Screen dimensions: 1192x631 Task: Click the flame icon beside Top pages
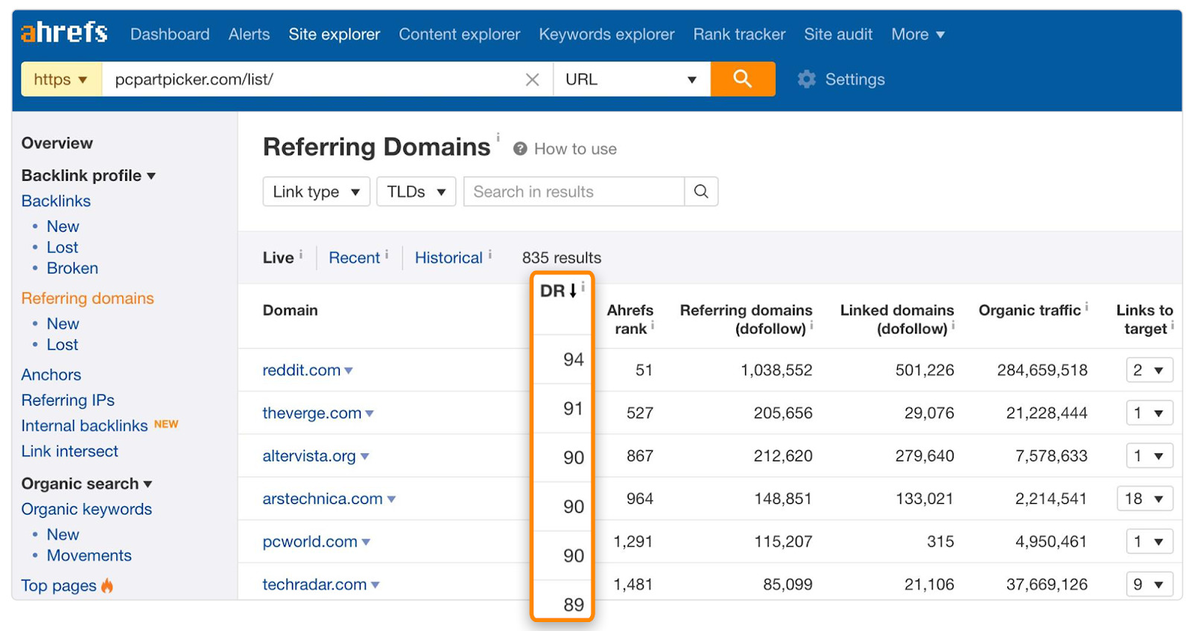107,586
